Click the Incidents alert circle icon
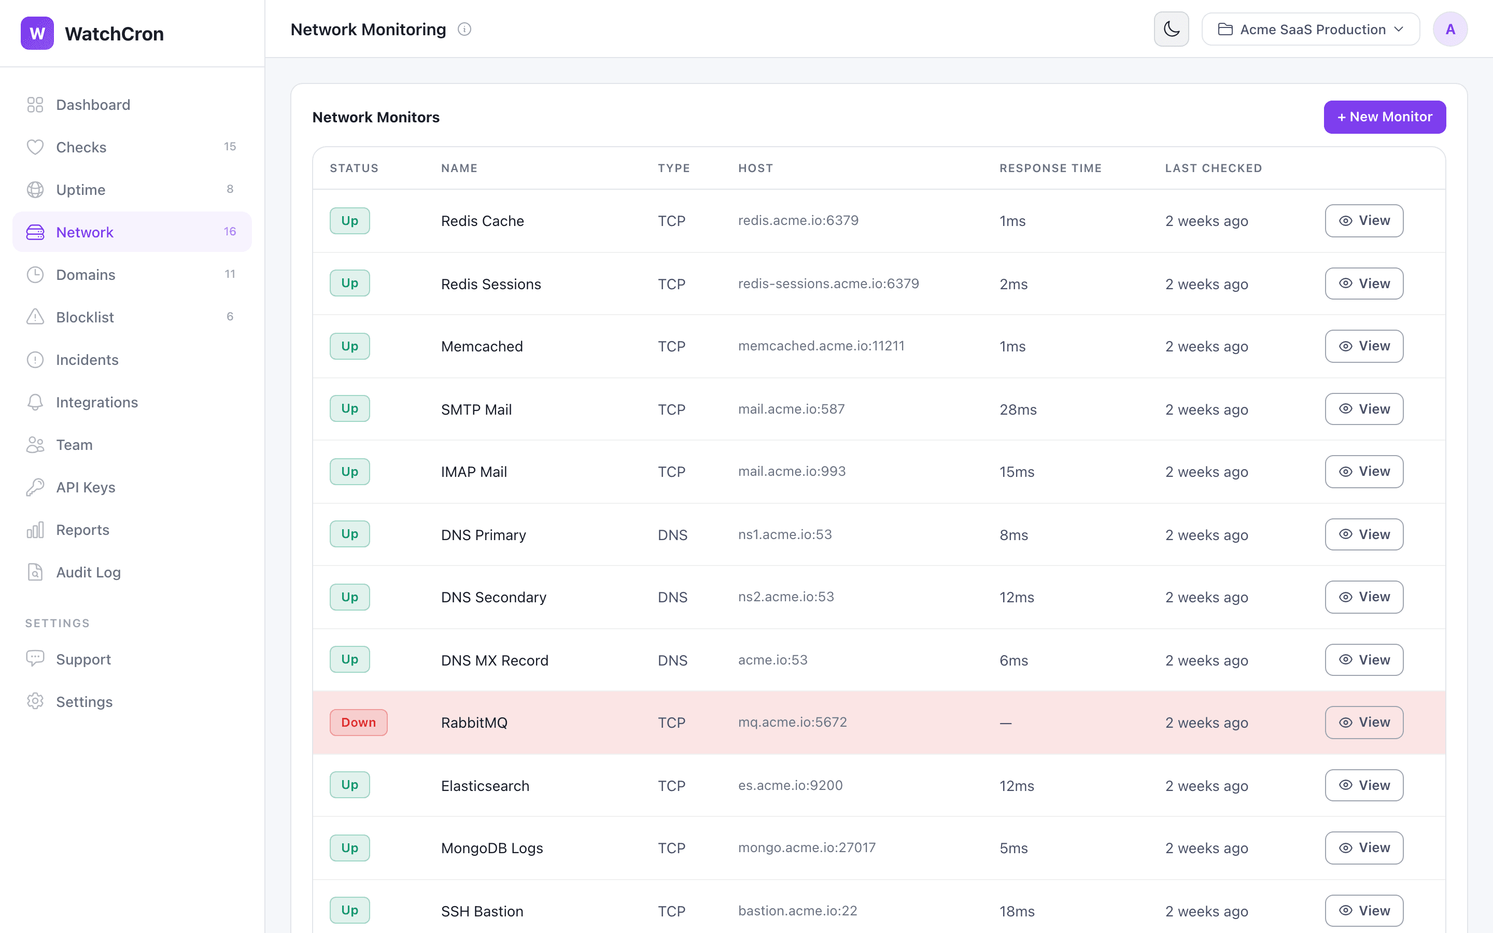The image size is (1493, 933). (x=35, y=360)
